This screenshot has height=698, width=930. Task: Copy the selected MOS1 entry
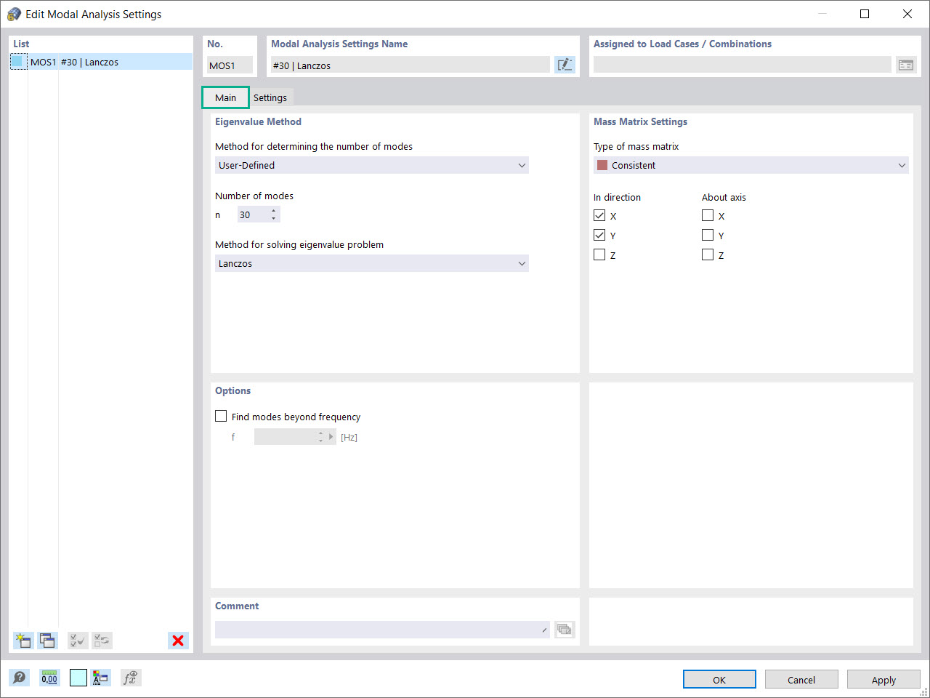point(46,641)
